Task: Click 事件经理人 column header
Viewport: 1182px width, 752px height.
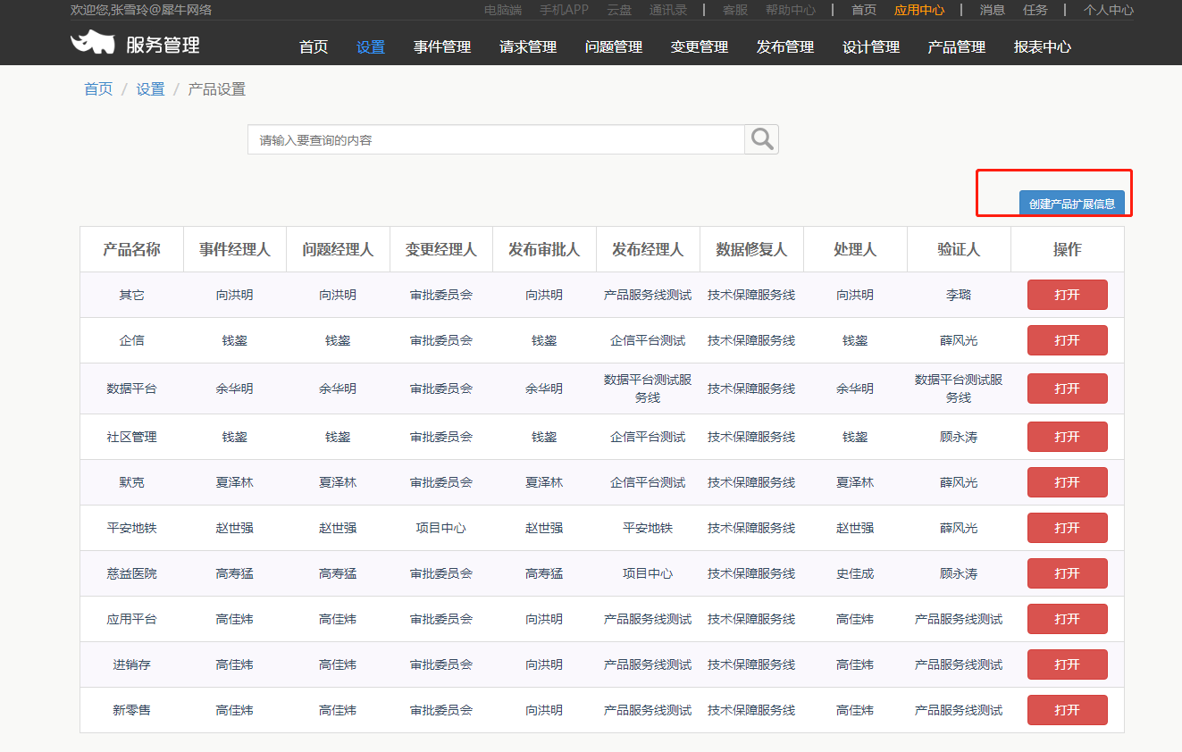Action: (235, 249)
